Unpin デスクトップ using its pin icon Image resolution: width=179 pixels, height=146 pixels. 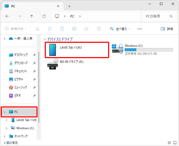[34, 55]
